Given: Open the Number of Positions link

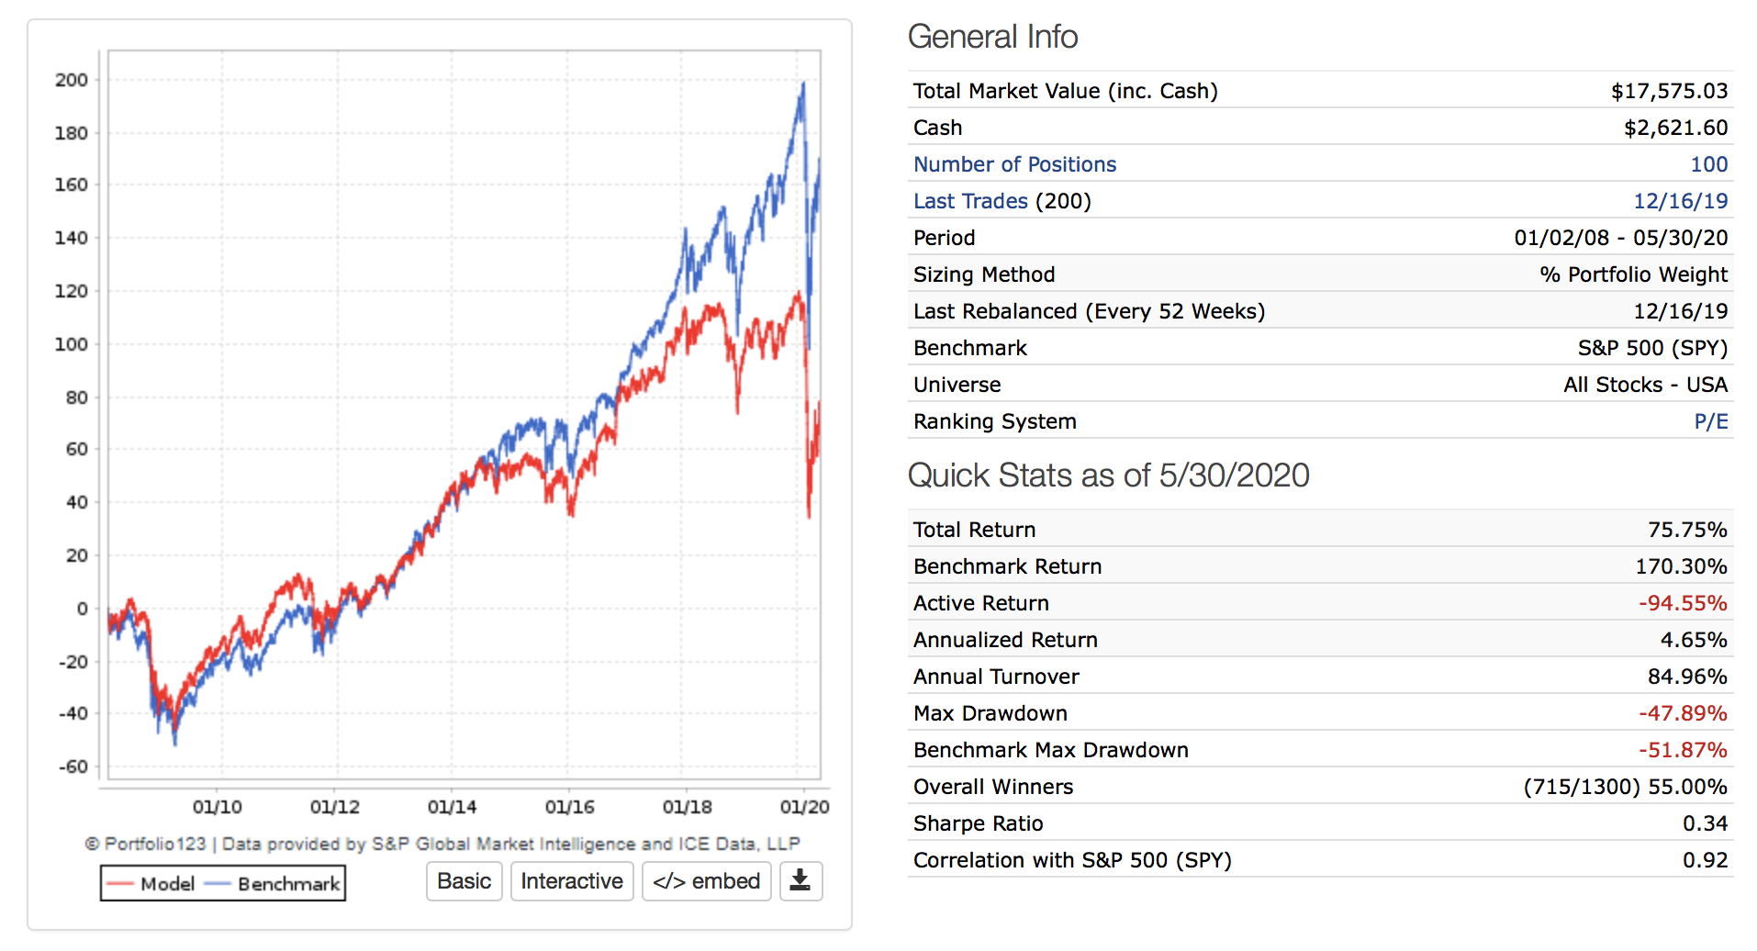Looking at the screenshot, I should pyautogui.click(x=1014, y=164).
